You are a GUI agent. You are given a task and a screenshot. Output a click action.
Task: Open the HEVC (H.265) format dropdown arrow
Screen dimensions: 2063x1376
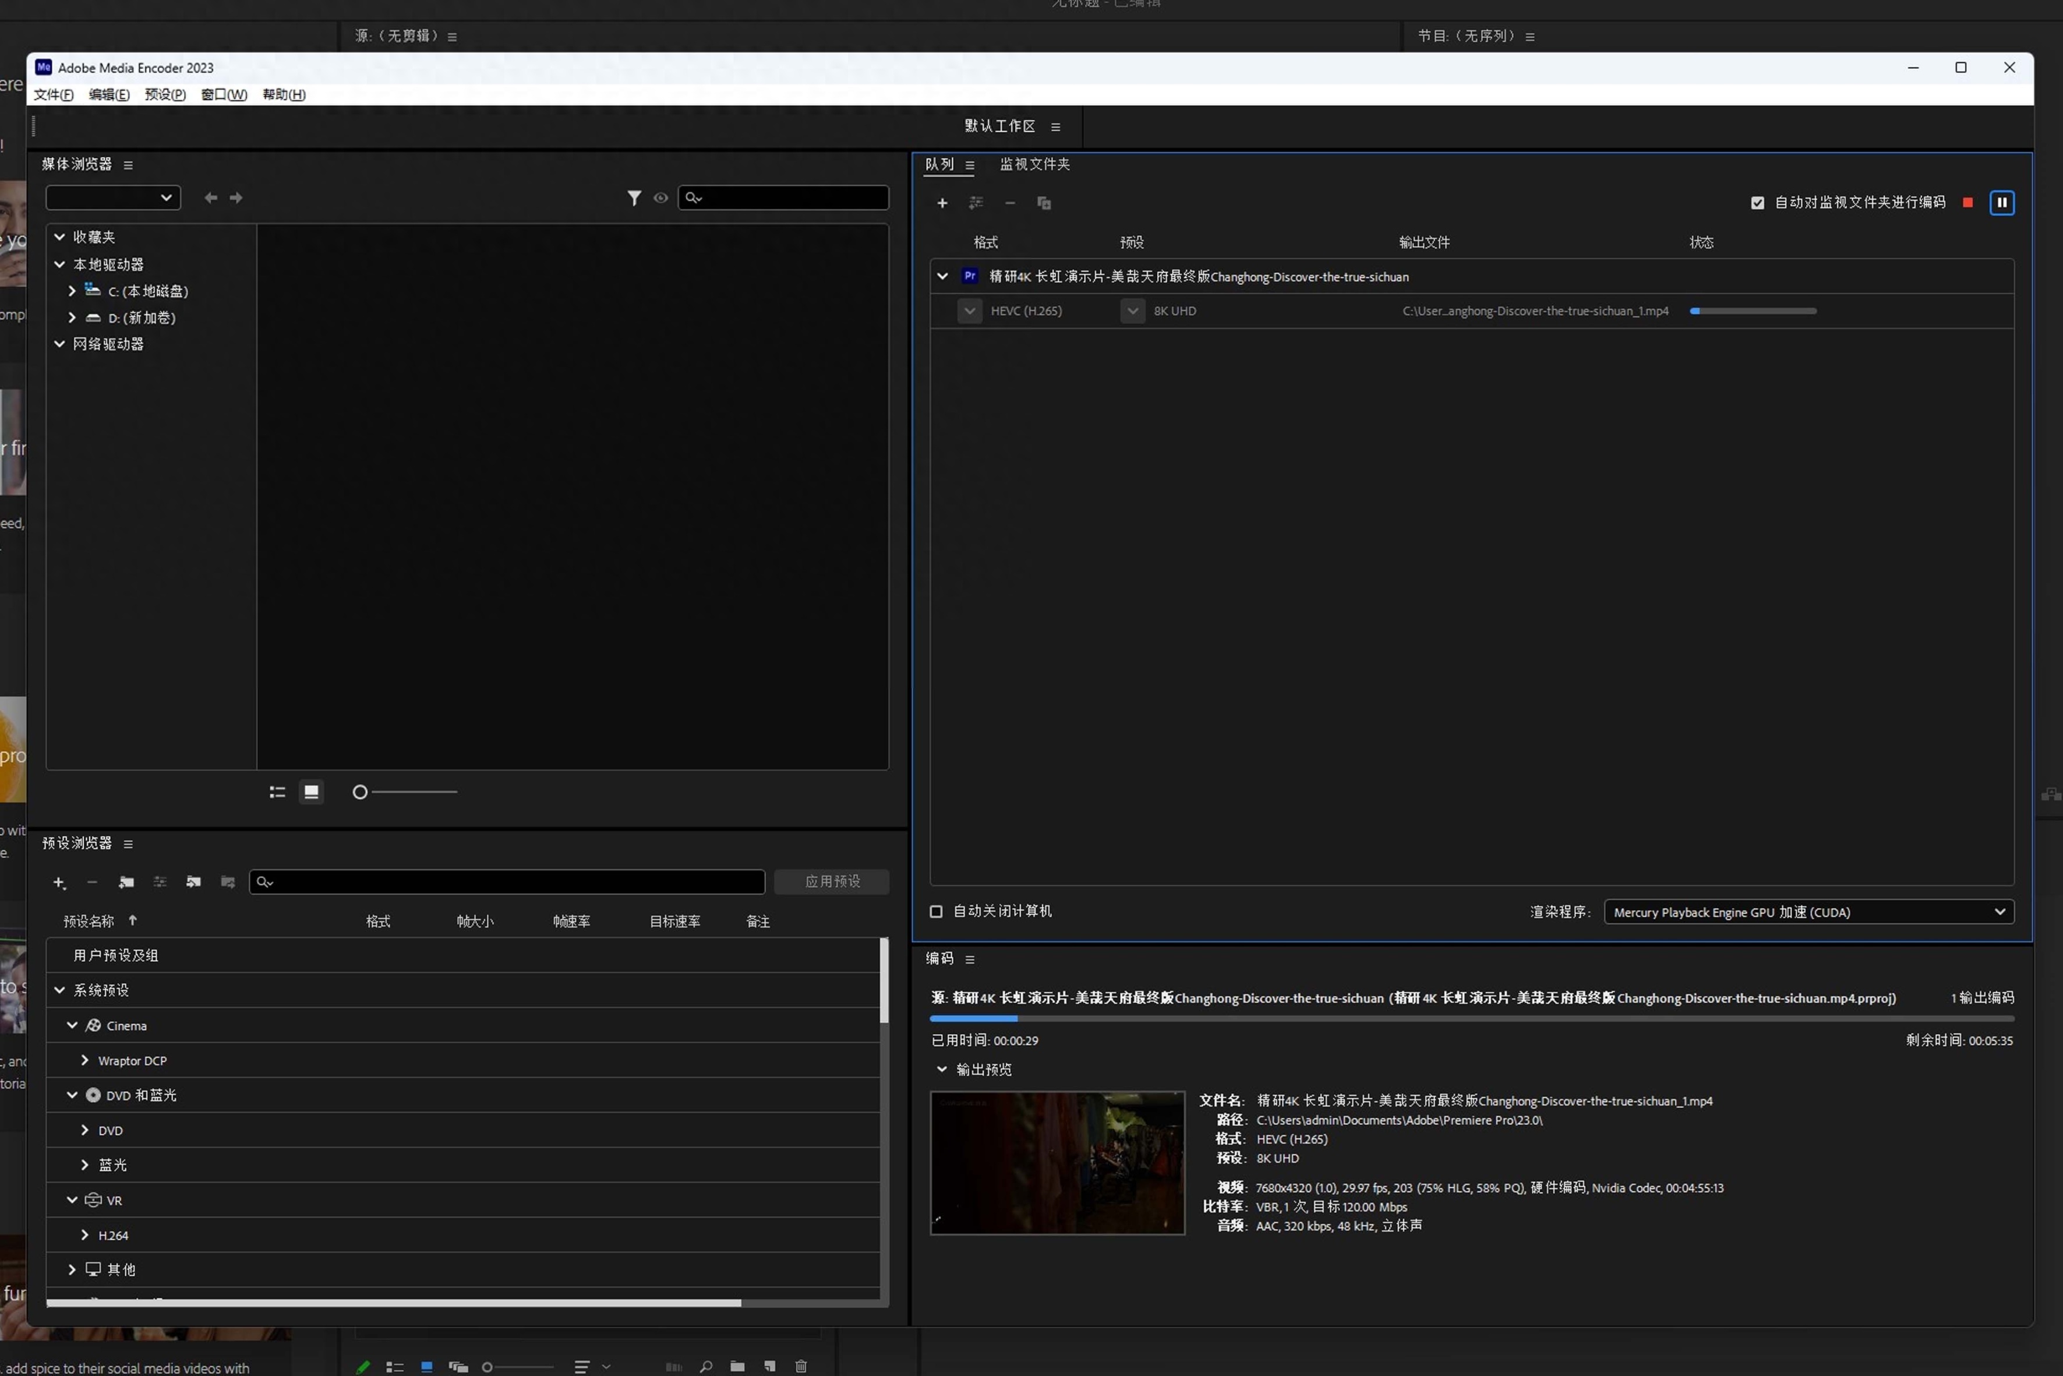coord(969,312)
